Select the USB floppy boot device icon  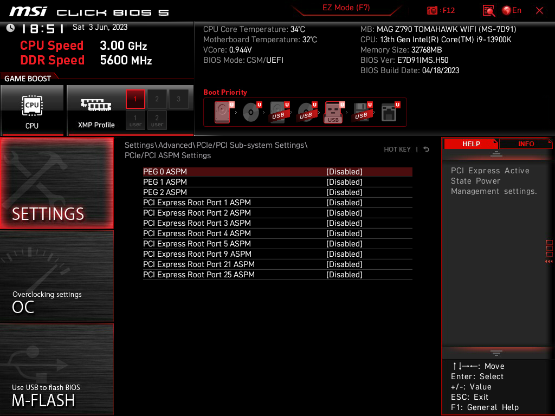point(362,112)
